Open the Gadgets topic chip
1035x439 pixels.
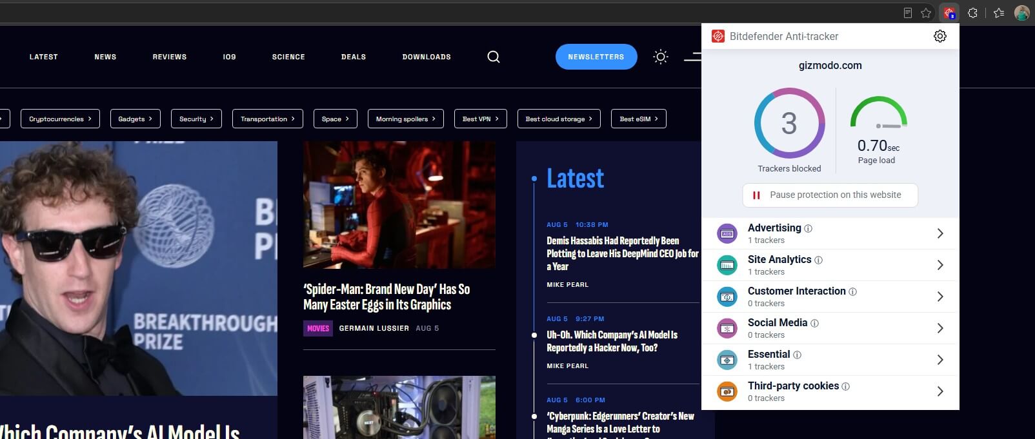136,119
